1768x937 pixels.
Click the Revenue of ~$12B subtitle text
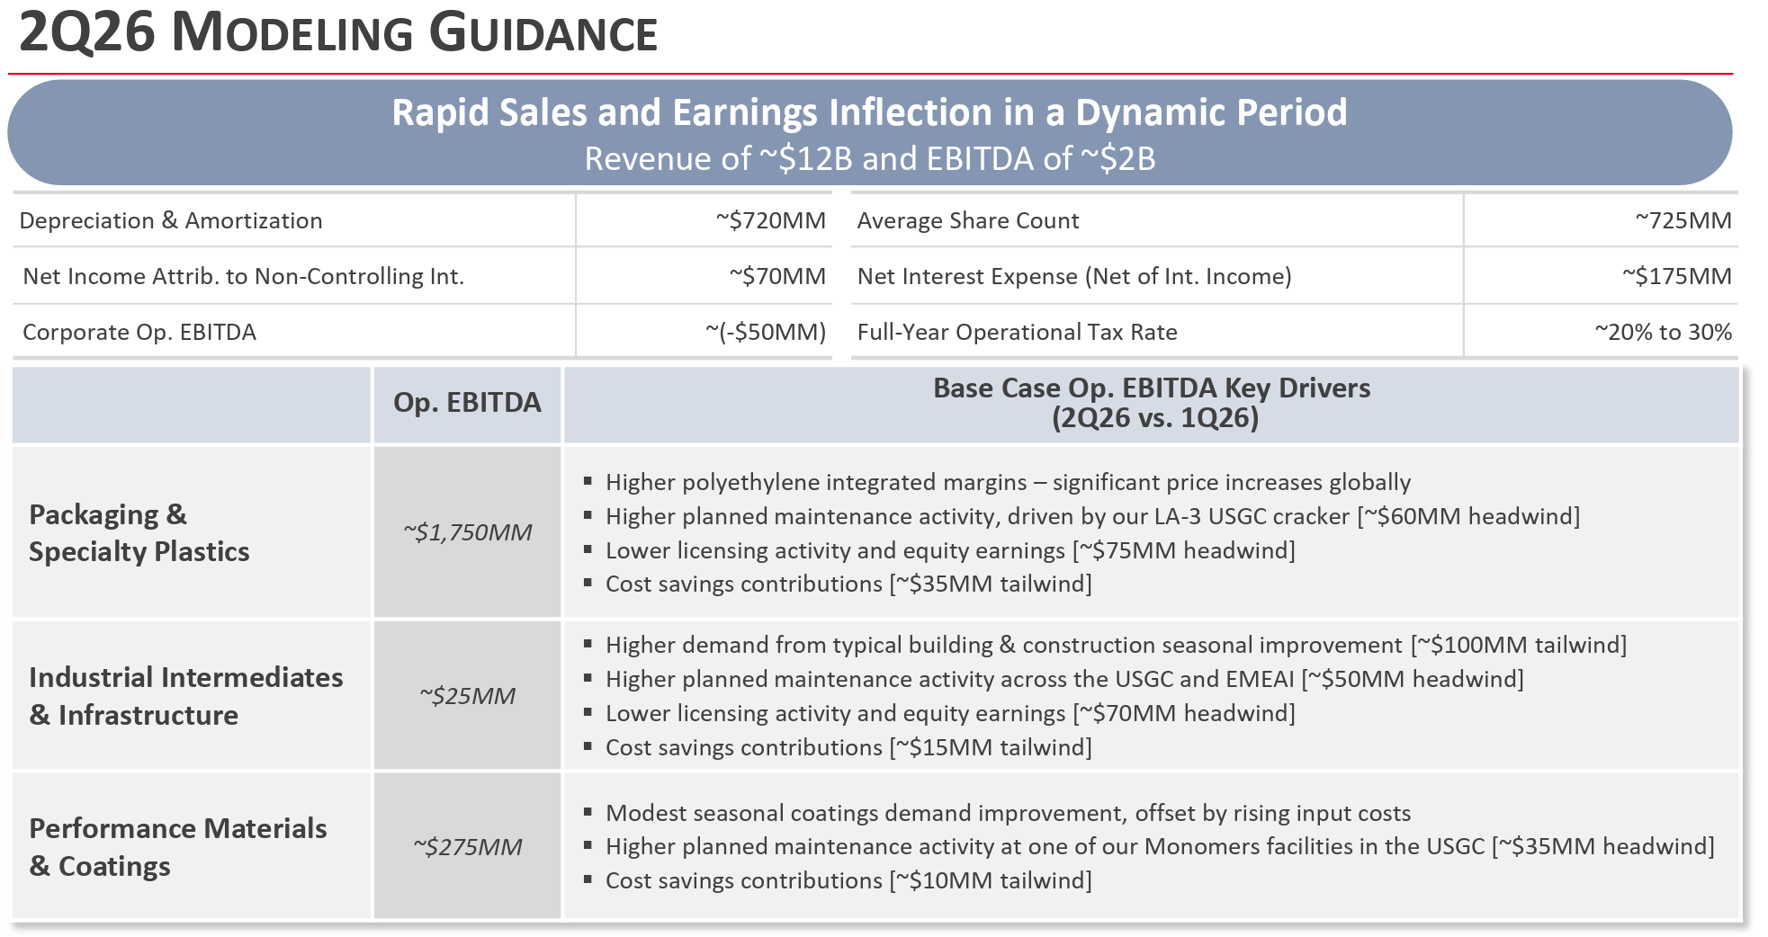(869, 158)
